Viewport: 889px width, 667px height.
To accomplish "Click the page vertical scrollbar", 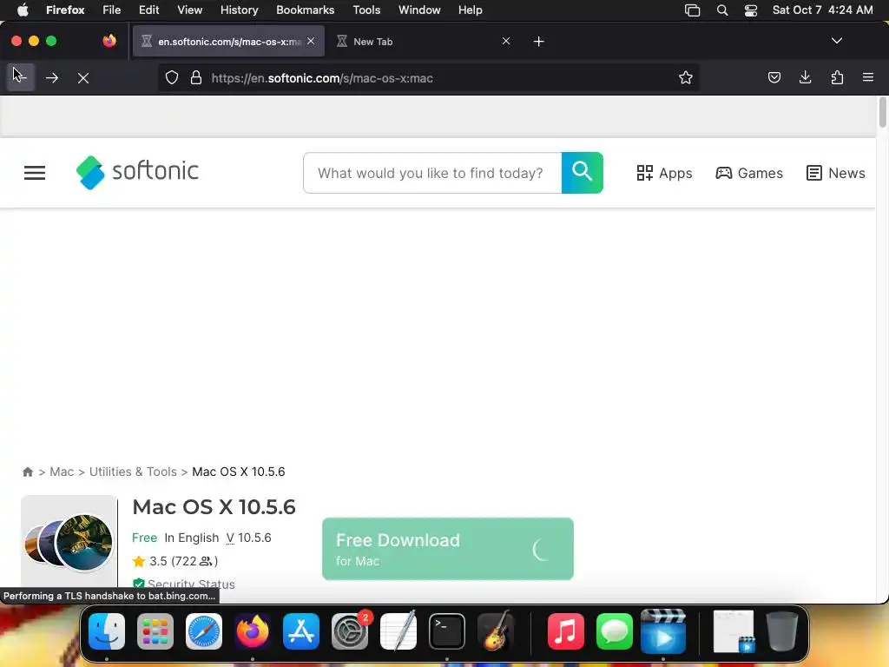I will pos(882,112).
